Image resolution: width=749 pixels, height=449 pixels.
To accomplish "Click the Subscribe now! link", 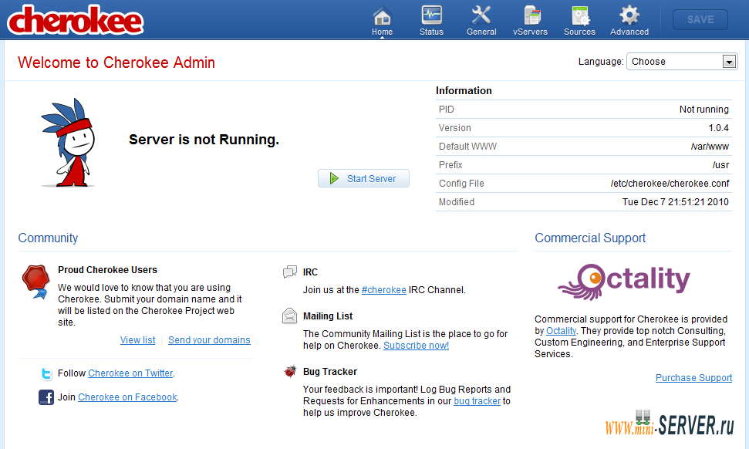I will coord(416,346).
